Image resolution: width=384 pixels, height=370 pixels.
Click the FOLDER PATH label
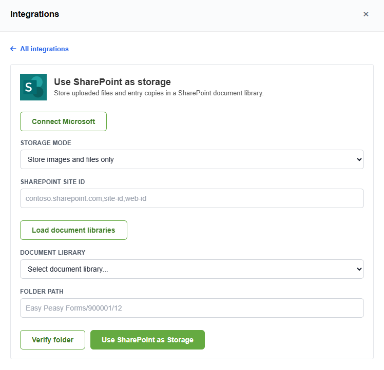click(x=42, y=292)
